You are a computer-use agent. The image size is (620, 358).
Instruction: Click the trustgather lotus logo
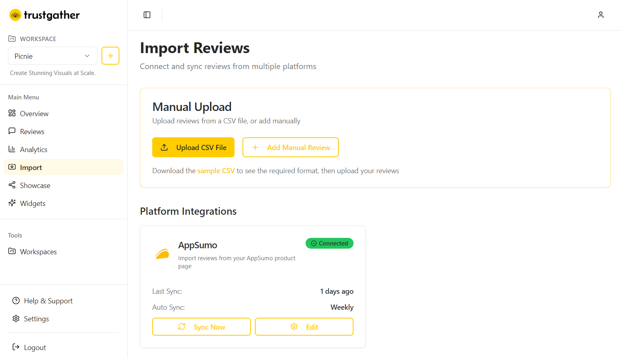(x=15, y=15)
